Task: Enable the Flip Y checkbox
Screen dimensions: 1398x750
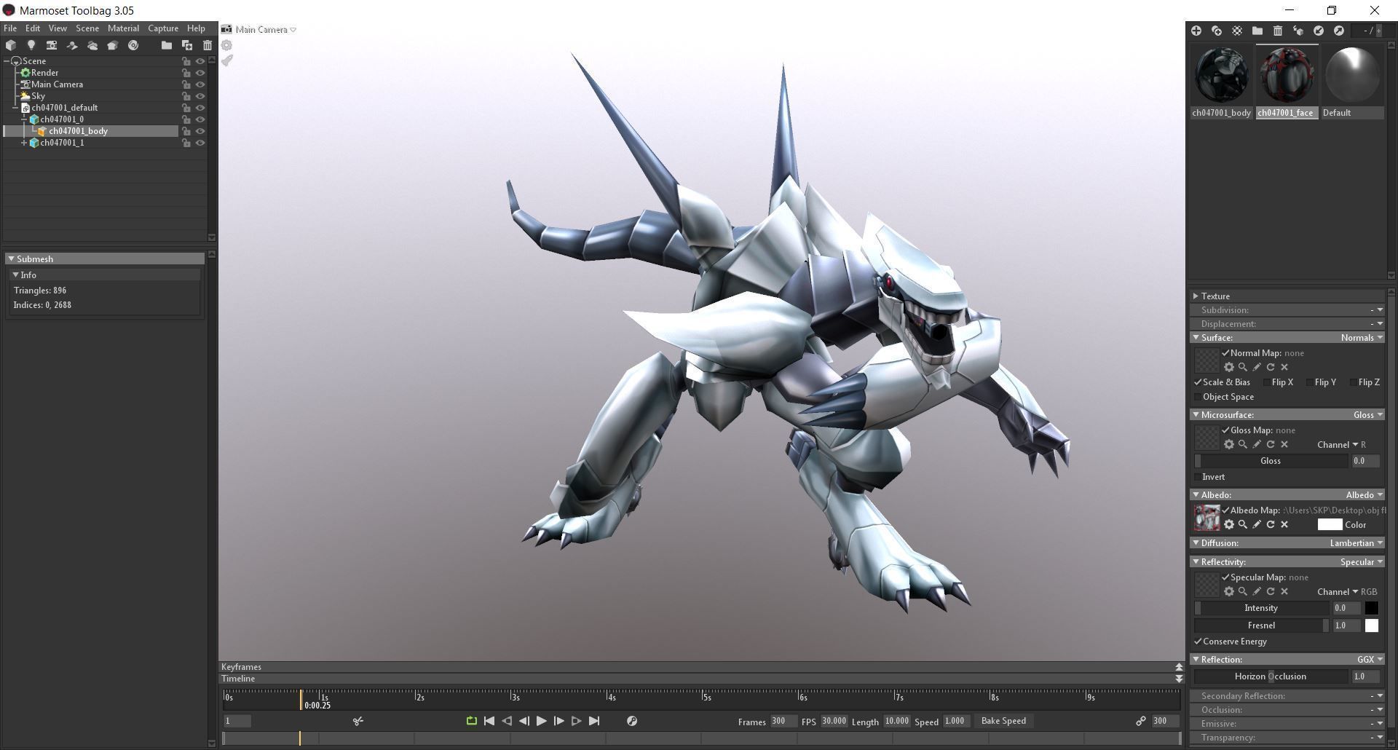Action: pyautogui.click(x=1310, y=382)
